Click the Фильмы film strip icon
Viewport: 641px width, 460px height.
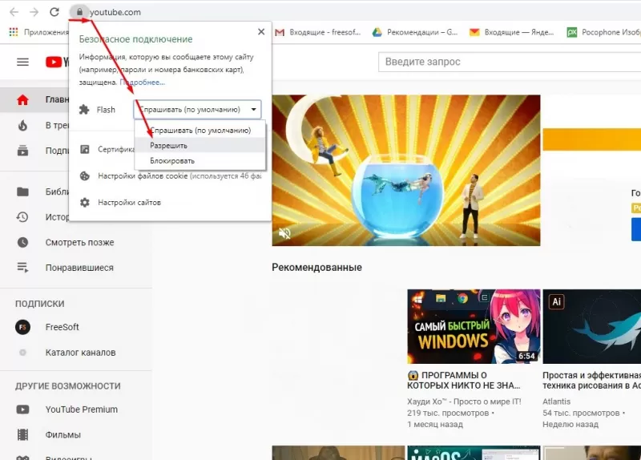(x=23, y=434)
